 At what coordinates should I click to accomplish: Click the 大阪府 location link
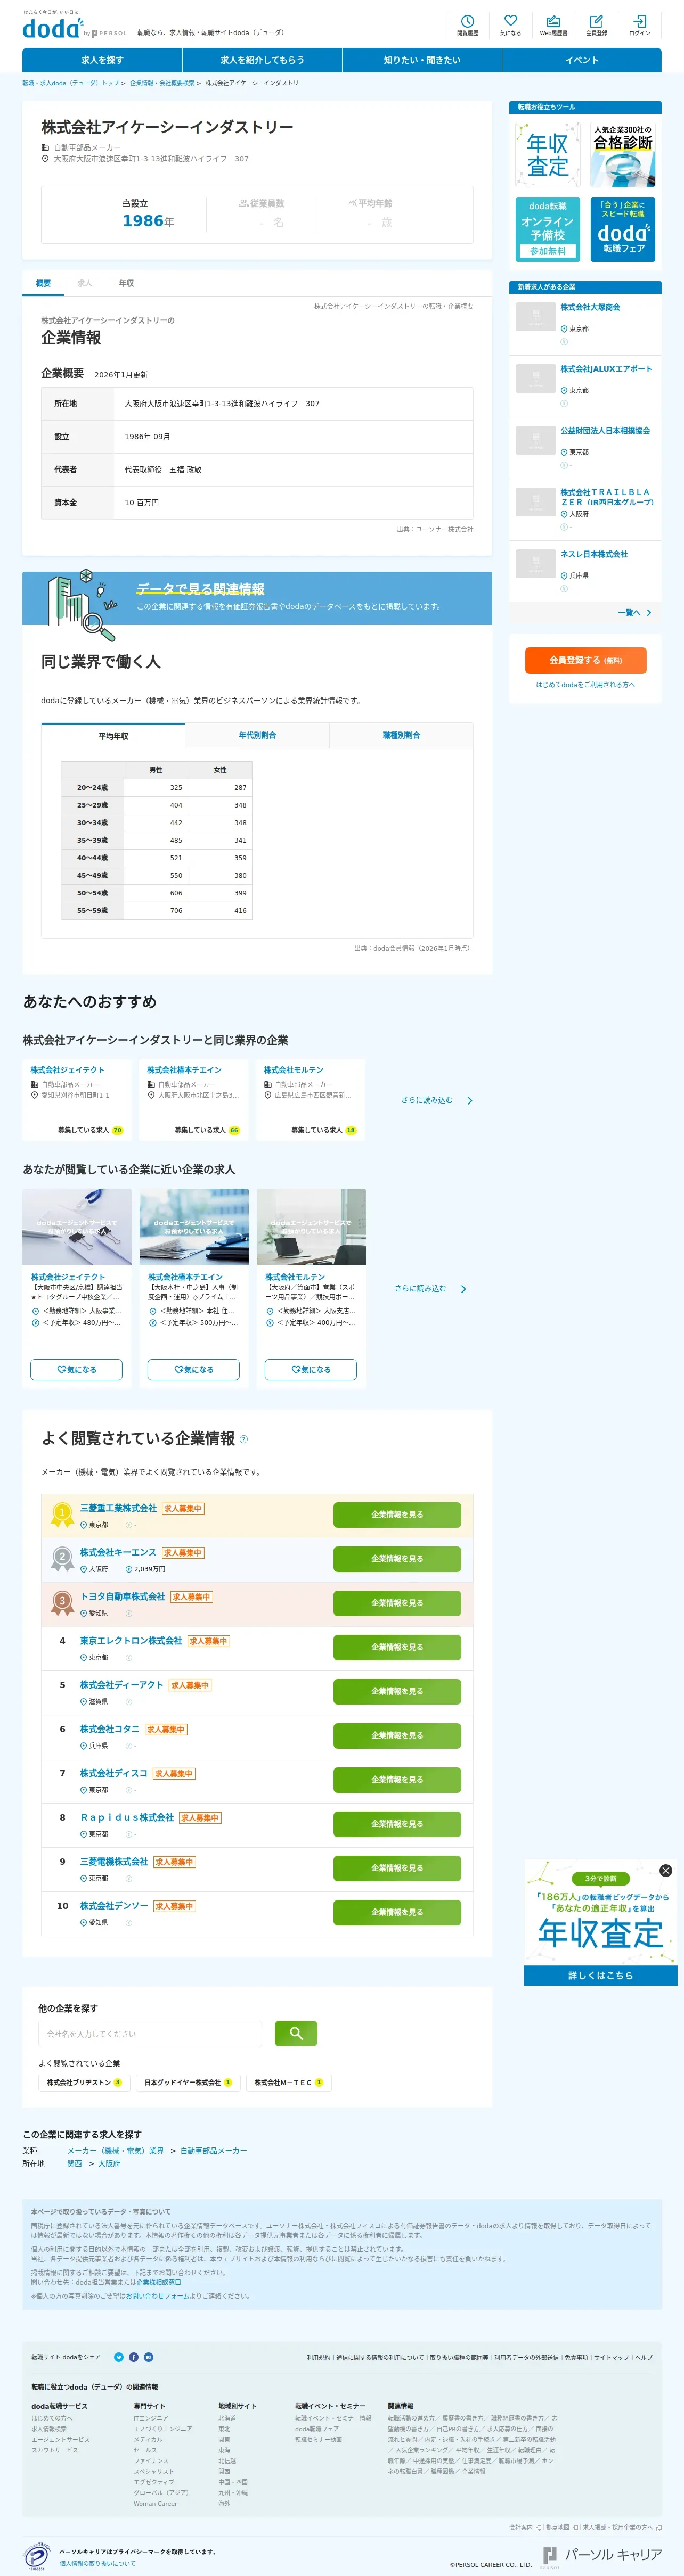109,2164
